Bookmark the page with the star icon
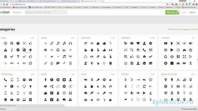Screen dimensions: 198x111 170,4
